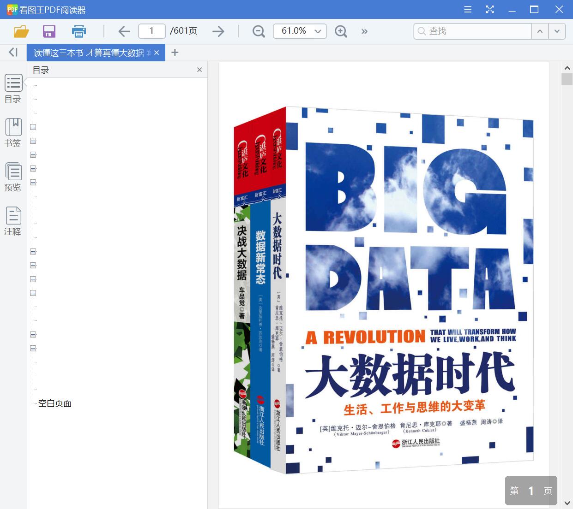Screen dimensions: 573x509
Task: Select the 读懂这三本书 document tab
Action: click(x=89, y=53)
